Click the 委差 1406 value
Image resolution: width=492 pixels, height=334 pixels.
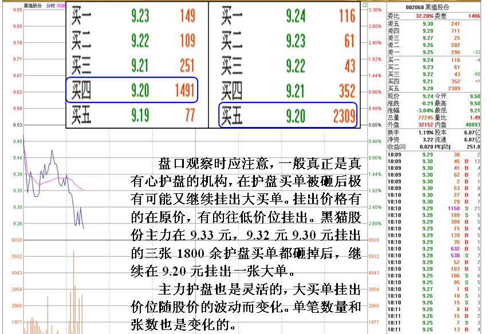click(473, 17)
